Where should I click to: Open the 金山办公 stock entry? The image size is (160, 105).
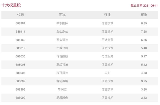click(x=62, y=32)
